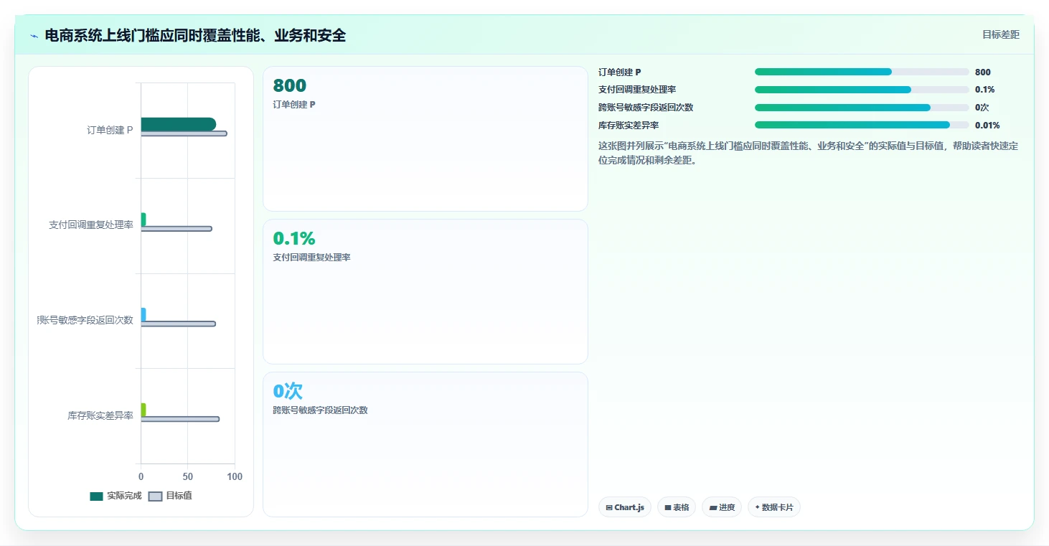Image resolution: width=1049 pixels, height=546 pixels.
Task: Click the chart axis label 库存账实差异率
Action: click(x=100, y=415)
